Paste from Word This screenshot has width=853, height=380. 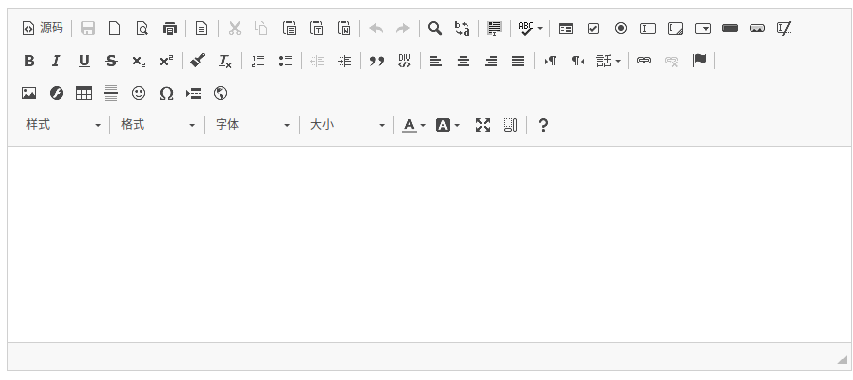(345, 28)
